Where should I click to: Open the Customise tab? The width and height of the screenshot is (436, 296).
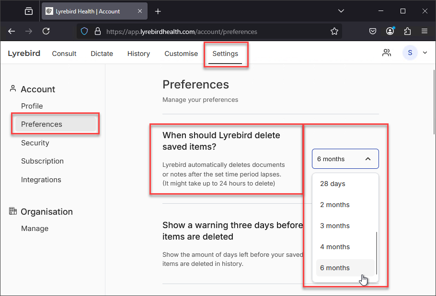(181, 54)
